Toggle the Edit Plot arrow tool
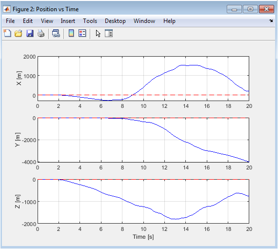This screenshot has width=278, height=249. coord(98,33)
